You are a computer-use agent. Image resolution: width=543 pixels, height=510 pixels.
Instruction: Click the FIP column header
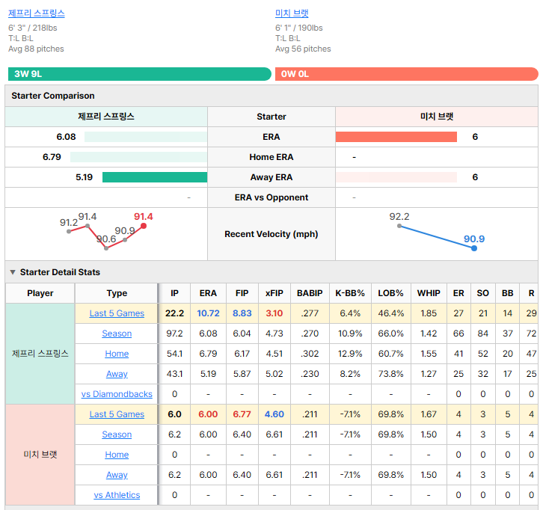pos(242,293)
